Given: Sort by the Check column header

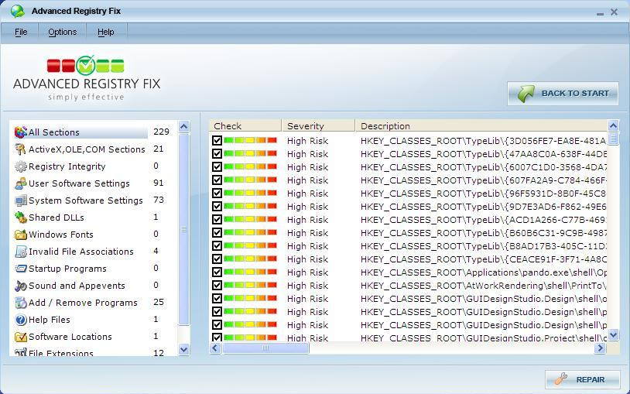Looking at the screenshot, I should pyautogui.click(x=245, y=126).
